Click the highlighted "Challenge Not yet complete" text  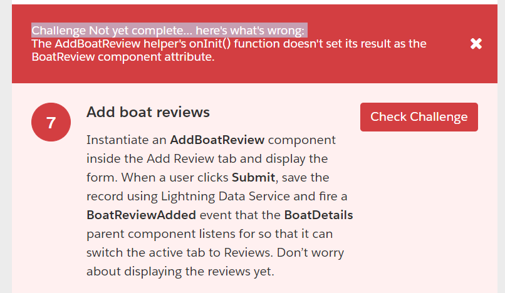[x=169, y=31]
